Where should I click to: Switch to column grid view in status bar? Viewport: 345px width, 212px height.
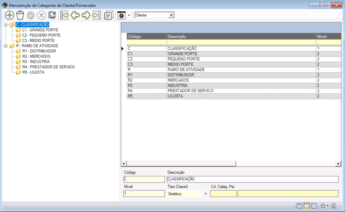tap(299, 206)
